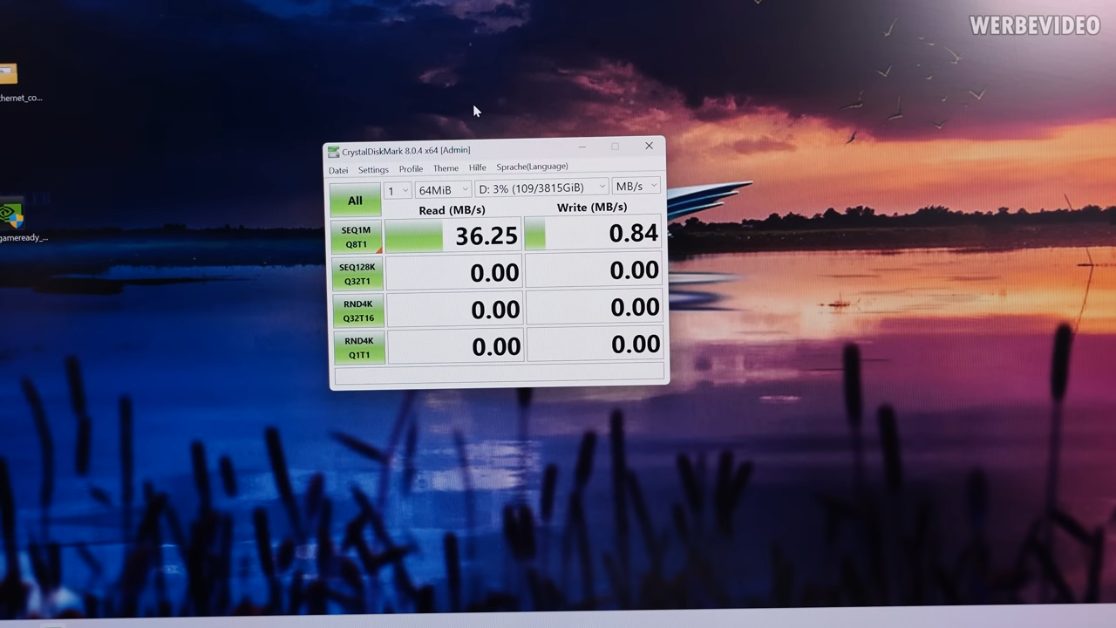Open the Theme menu
This screenshot has width=1116, height=628.
point(446,168)
